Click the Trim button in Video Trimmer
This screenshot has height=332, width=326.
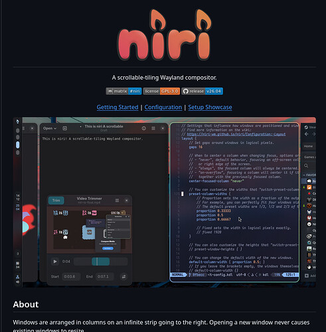56,201
